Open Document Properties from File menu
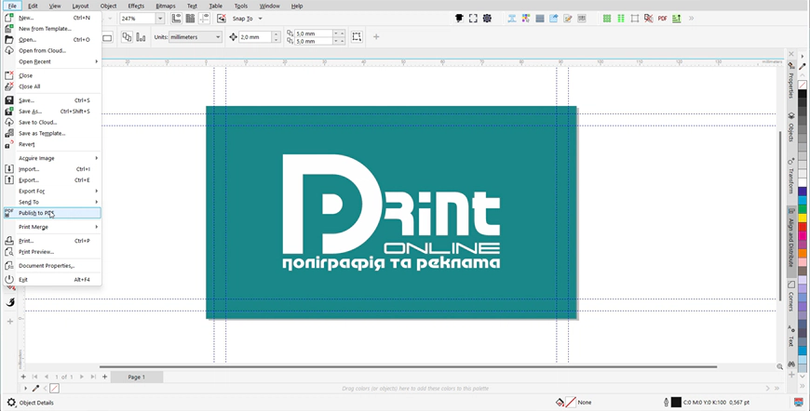Viewport: 810px width, 411px height. click(52, 266)
